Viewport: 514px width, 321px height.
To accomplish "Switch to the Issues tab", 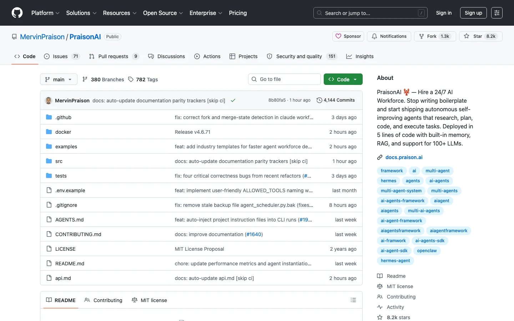I will point(62,56).
